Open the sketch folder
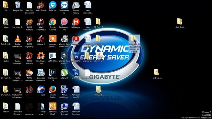Image resolution: width=212 pixels, height=119 pixels. pyautogui.click(x=6, y=56)
